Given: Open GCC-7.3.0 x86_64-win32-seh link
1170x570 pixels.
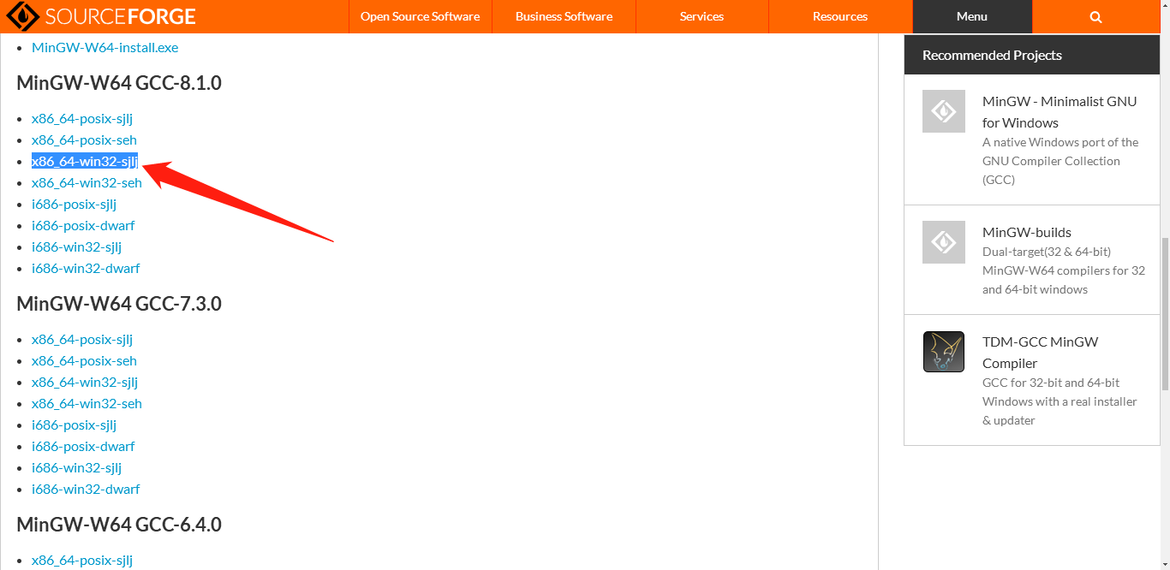Looking at the screenshot, I should [87, 403].
